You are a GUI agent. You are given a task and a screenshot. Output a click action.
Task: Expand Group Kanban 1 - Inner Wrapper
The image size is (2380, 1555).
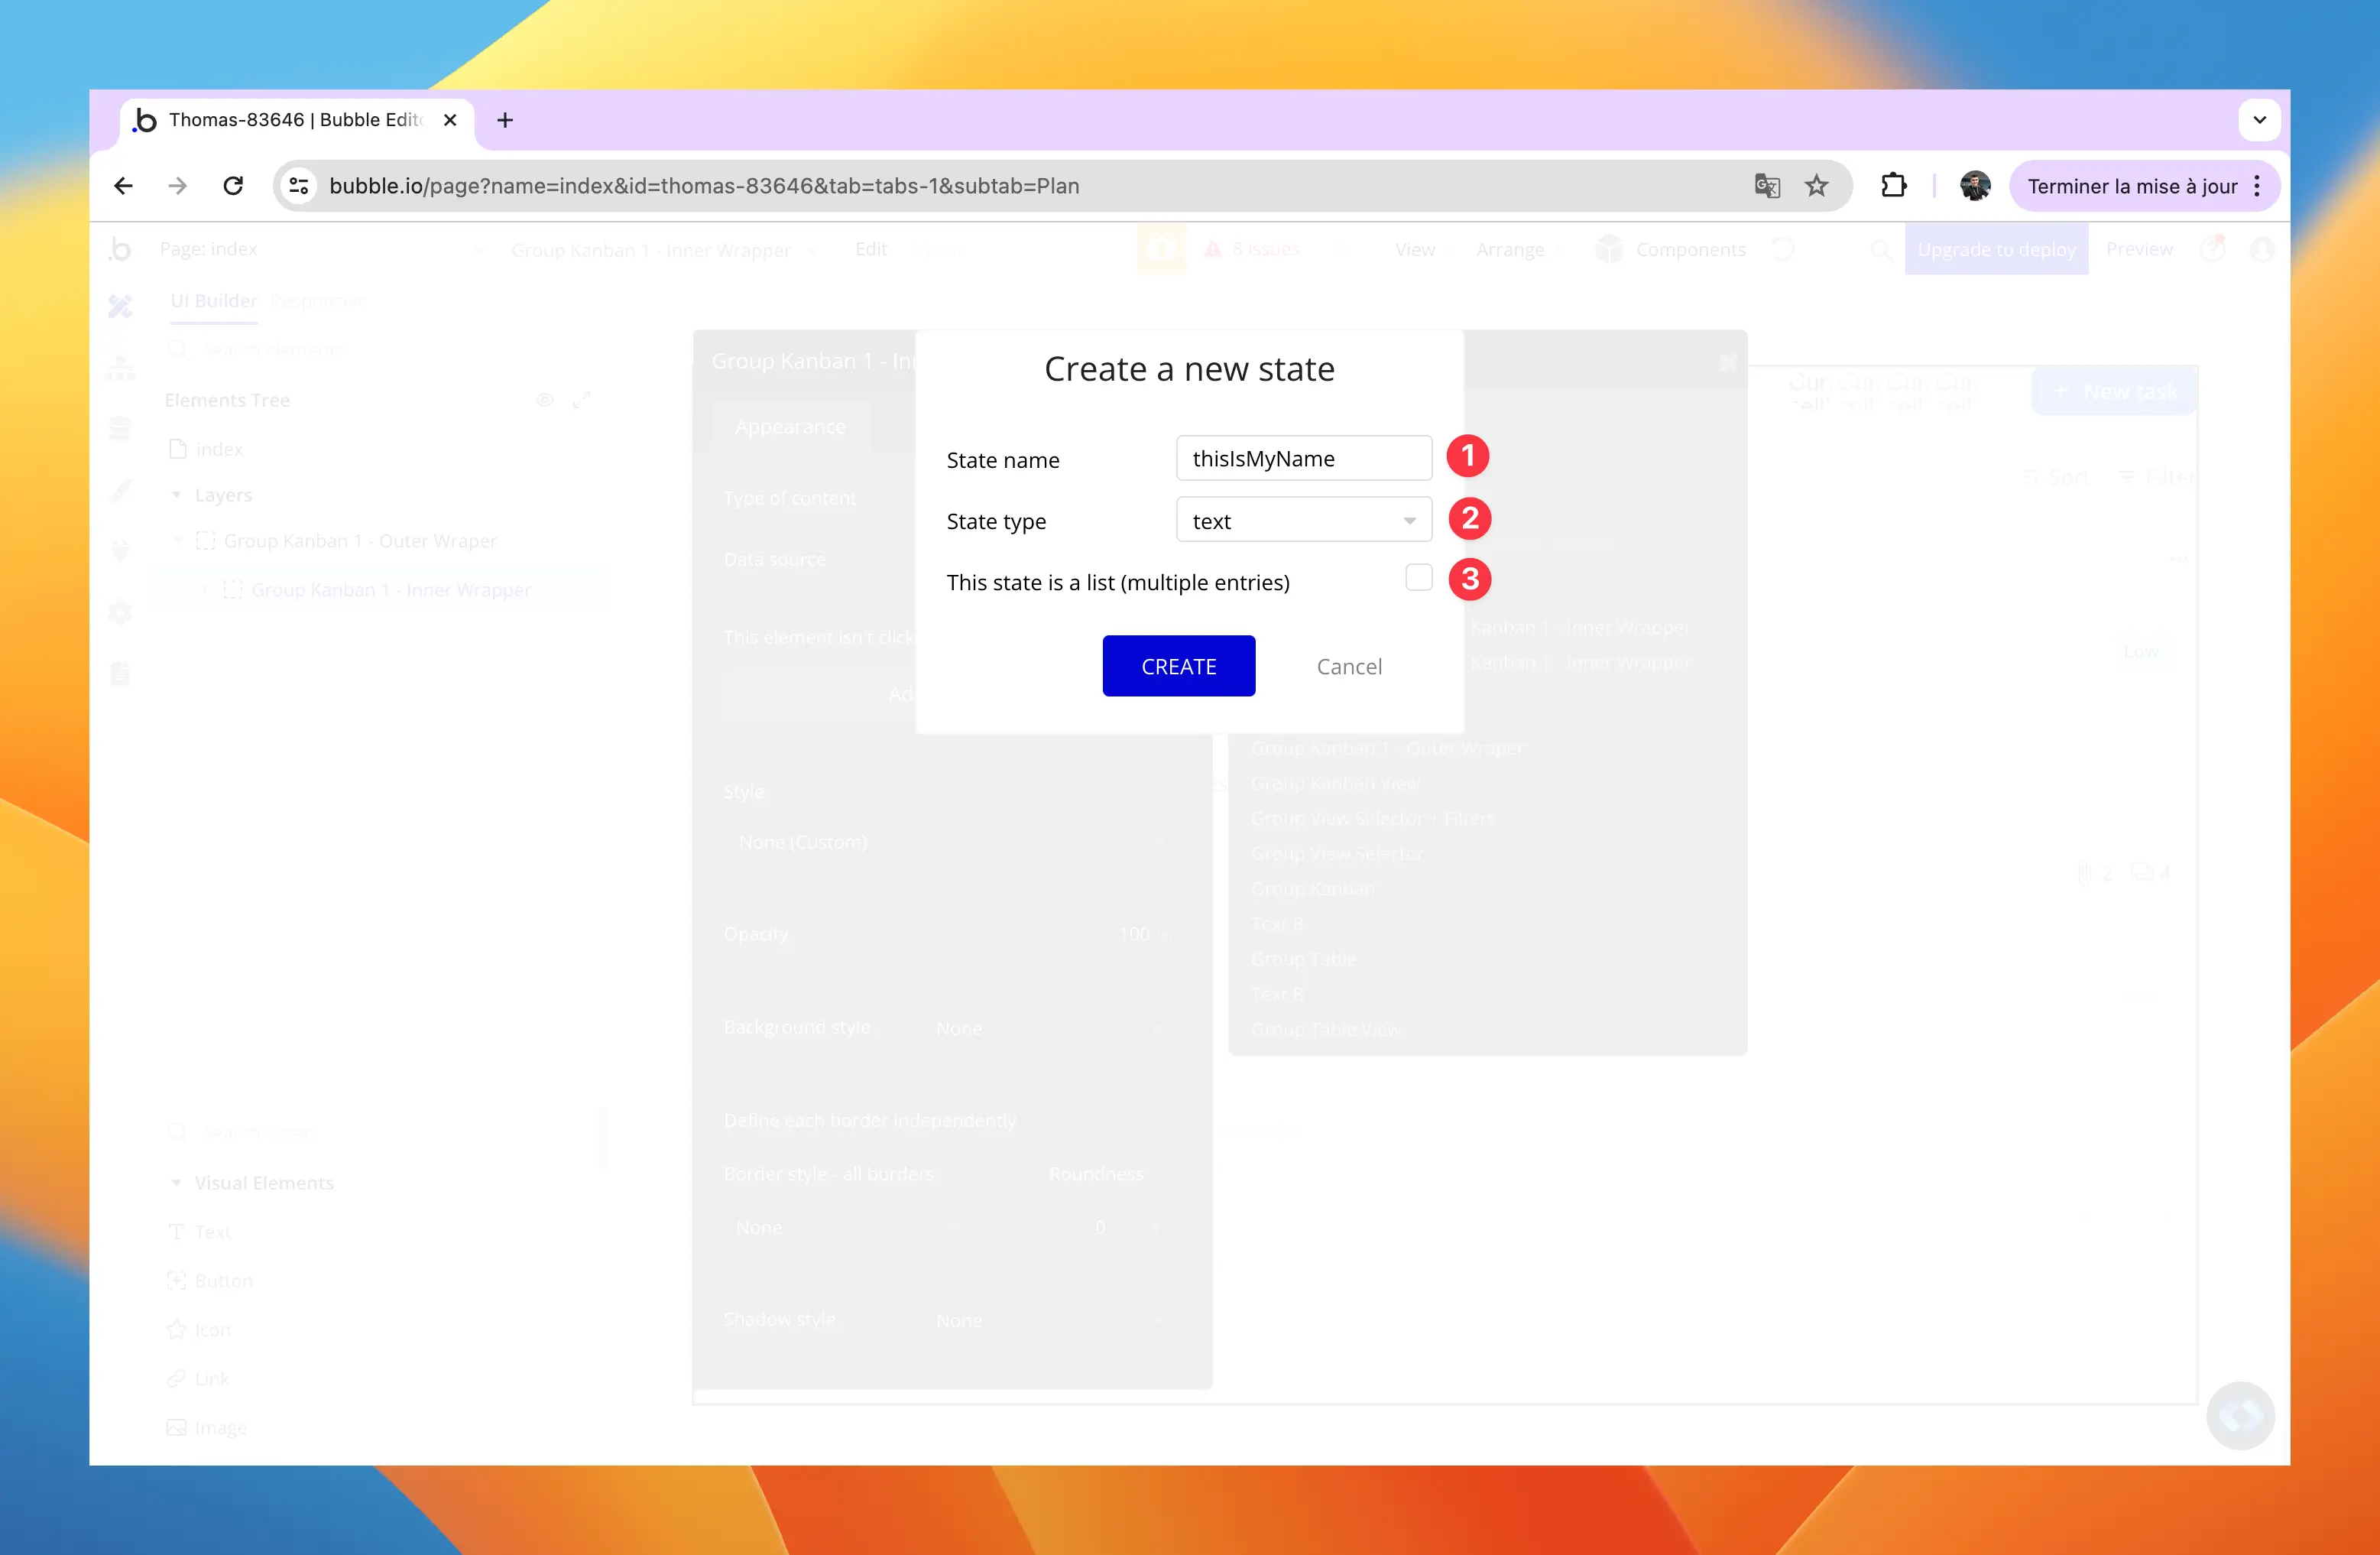[205, 589]
